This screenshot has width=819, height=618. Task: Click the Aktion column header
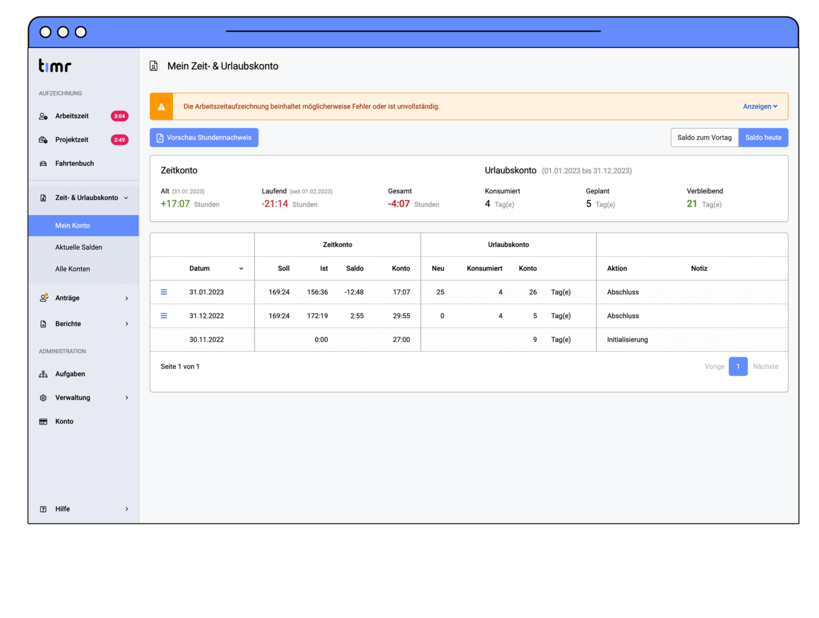(617, 269)
